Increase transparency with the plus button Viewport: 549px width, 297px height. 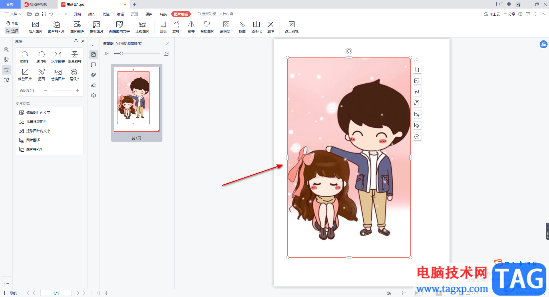point(78,90)
